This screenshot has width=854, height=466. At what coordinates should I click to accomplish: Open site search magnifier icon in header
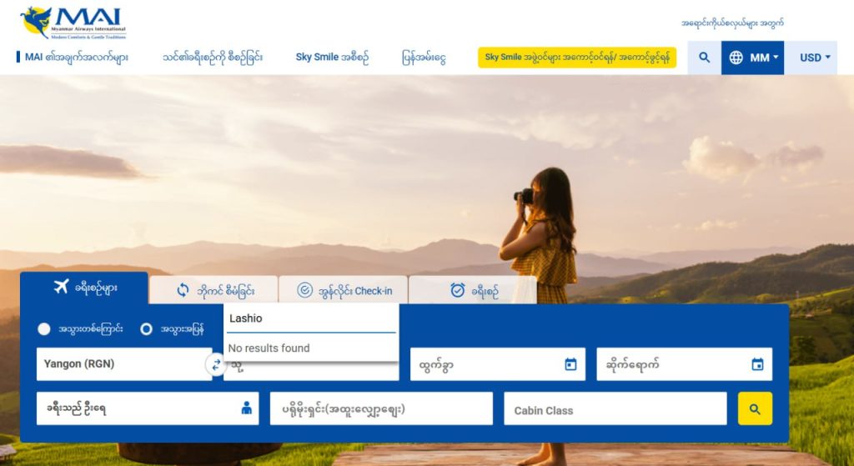coord(705,58)
